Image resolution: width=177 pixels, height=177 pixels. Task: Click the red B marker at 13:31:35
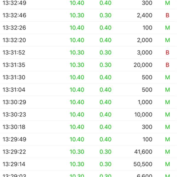tap(167, 65)
